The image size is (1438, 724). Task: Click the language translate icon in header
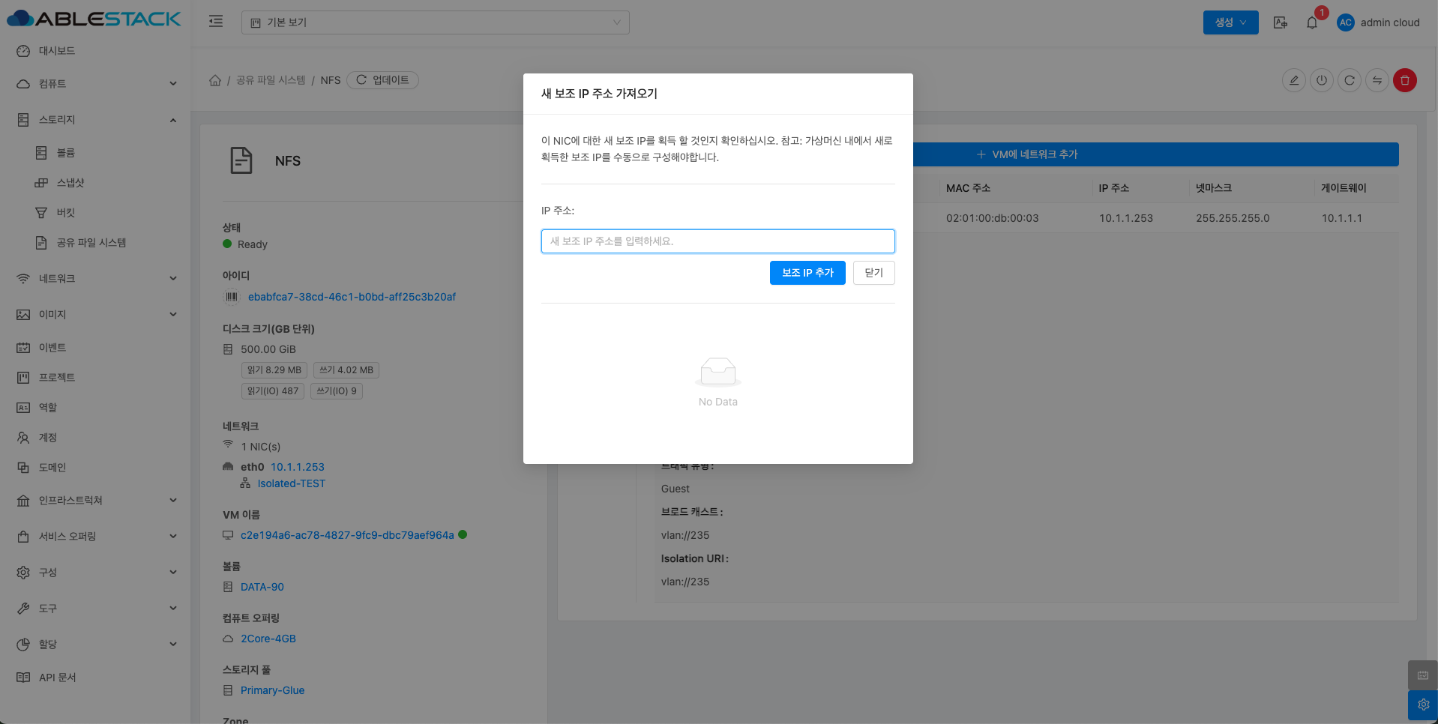coord(1281,22)
